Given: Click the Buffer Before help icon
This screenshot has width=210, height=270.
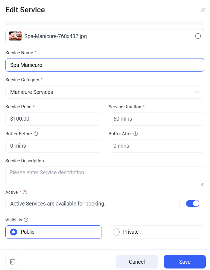Looking at the screenshot, I should click(36, 133).
